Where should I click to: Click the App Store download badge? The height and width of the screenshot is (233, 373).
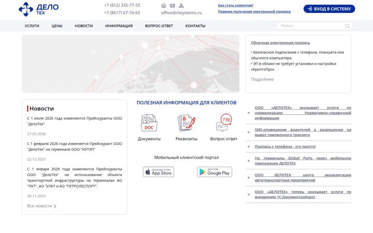tap(159, 172)
